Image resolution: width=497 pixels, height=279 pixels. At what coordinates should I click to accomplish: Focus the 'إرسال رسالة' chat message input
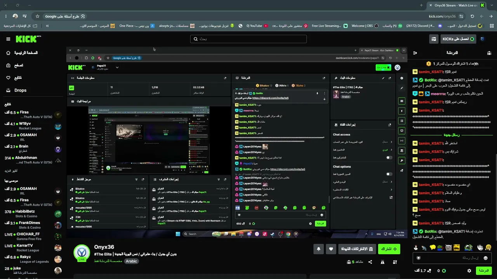(452, 258)
